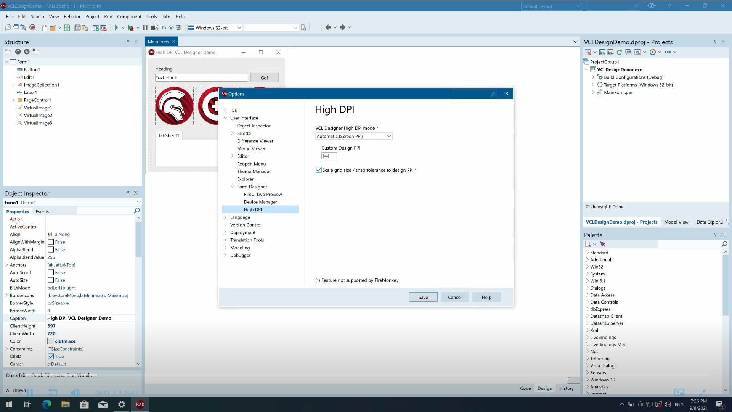Click the green Run without debugging arrow
The width and height of the screenshot is (732, 412).
(x=116, y=27)
